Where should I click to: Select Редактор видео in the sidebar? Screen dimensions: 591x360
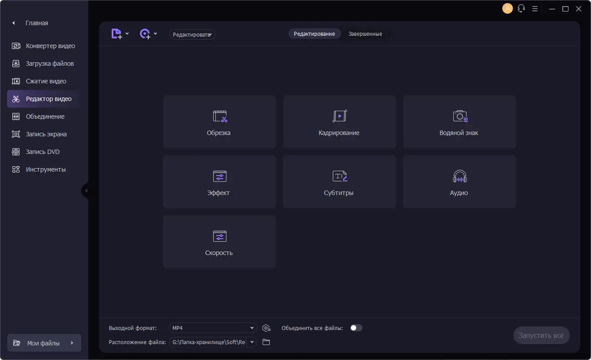point(44,99)
